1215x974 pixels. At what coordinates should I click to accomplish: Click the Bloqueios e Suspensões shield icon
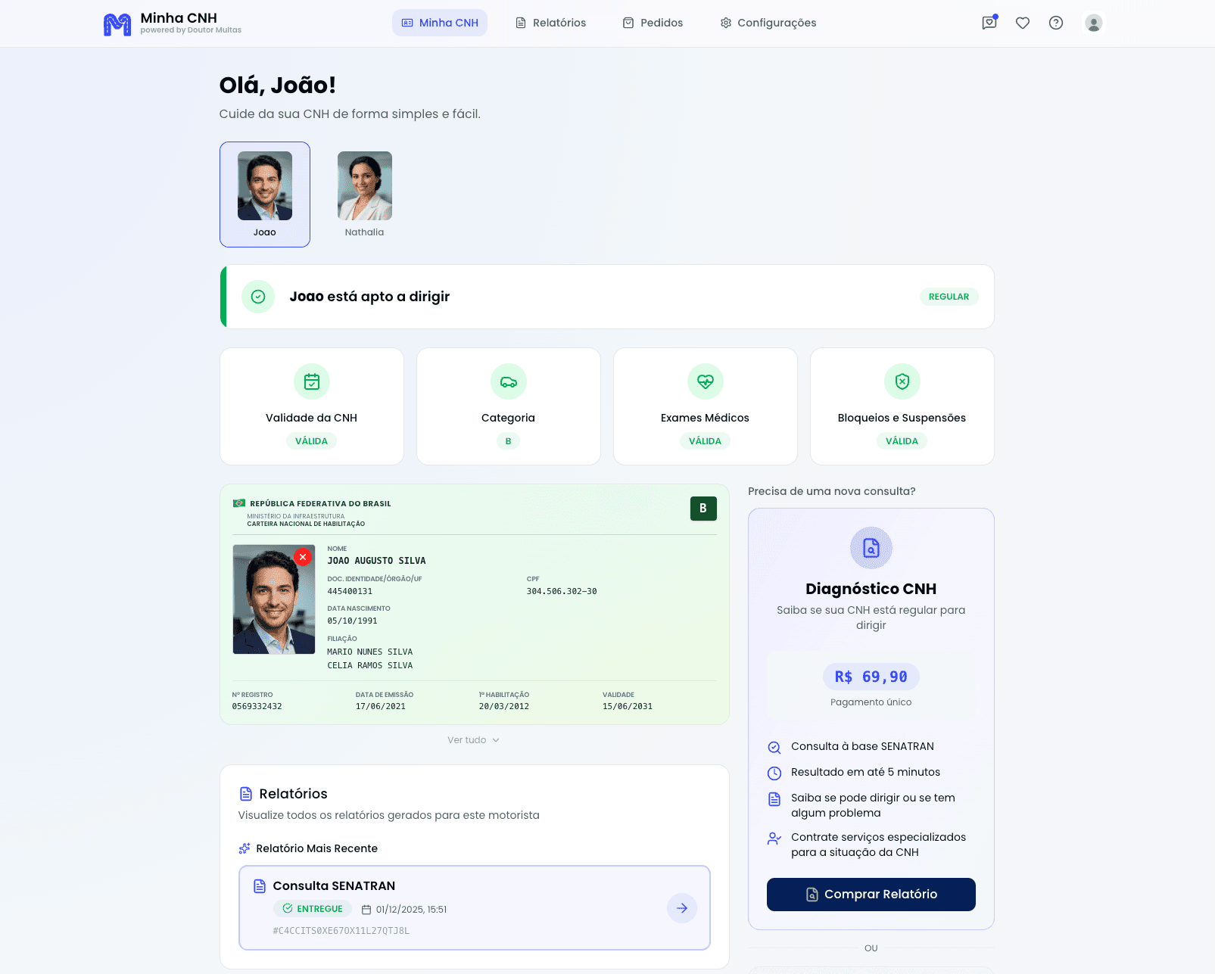[902, 381]
